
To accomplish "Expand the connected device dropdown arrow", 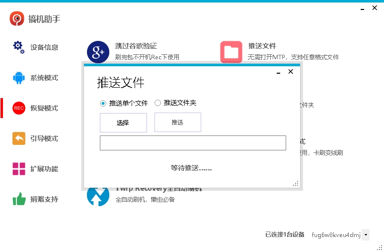I will (366, 235).
